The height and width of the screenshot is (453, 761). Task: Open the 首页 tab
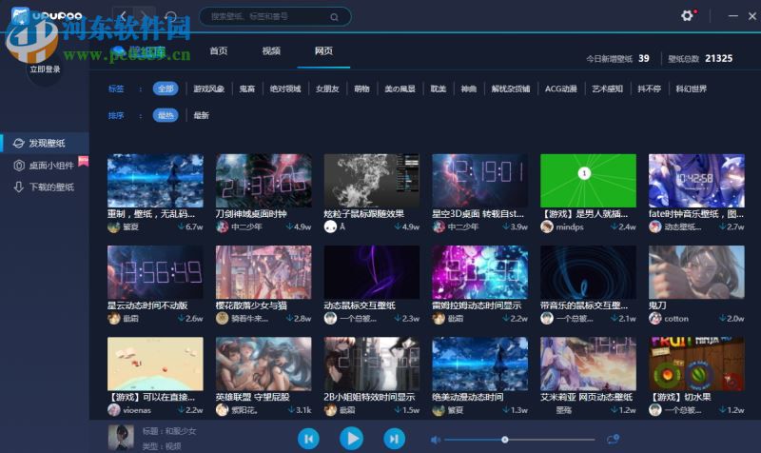tap(219, 51)
